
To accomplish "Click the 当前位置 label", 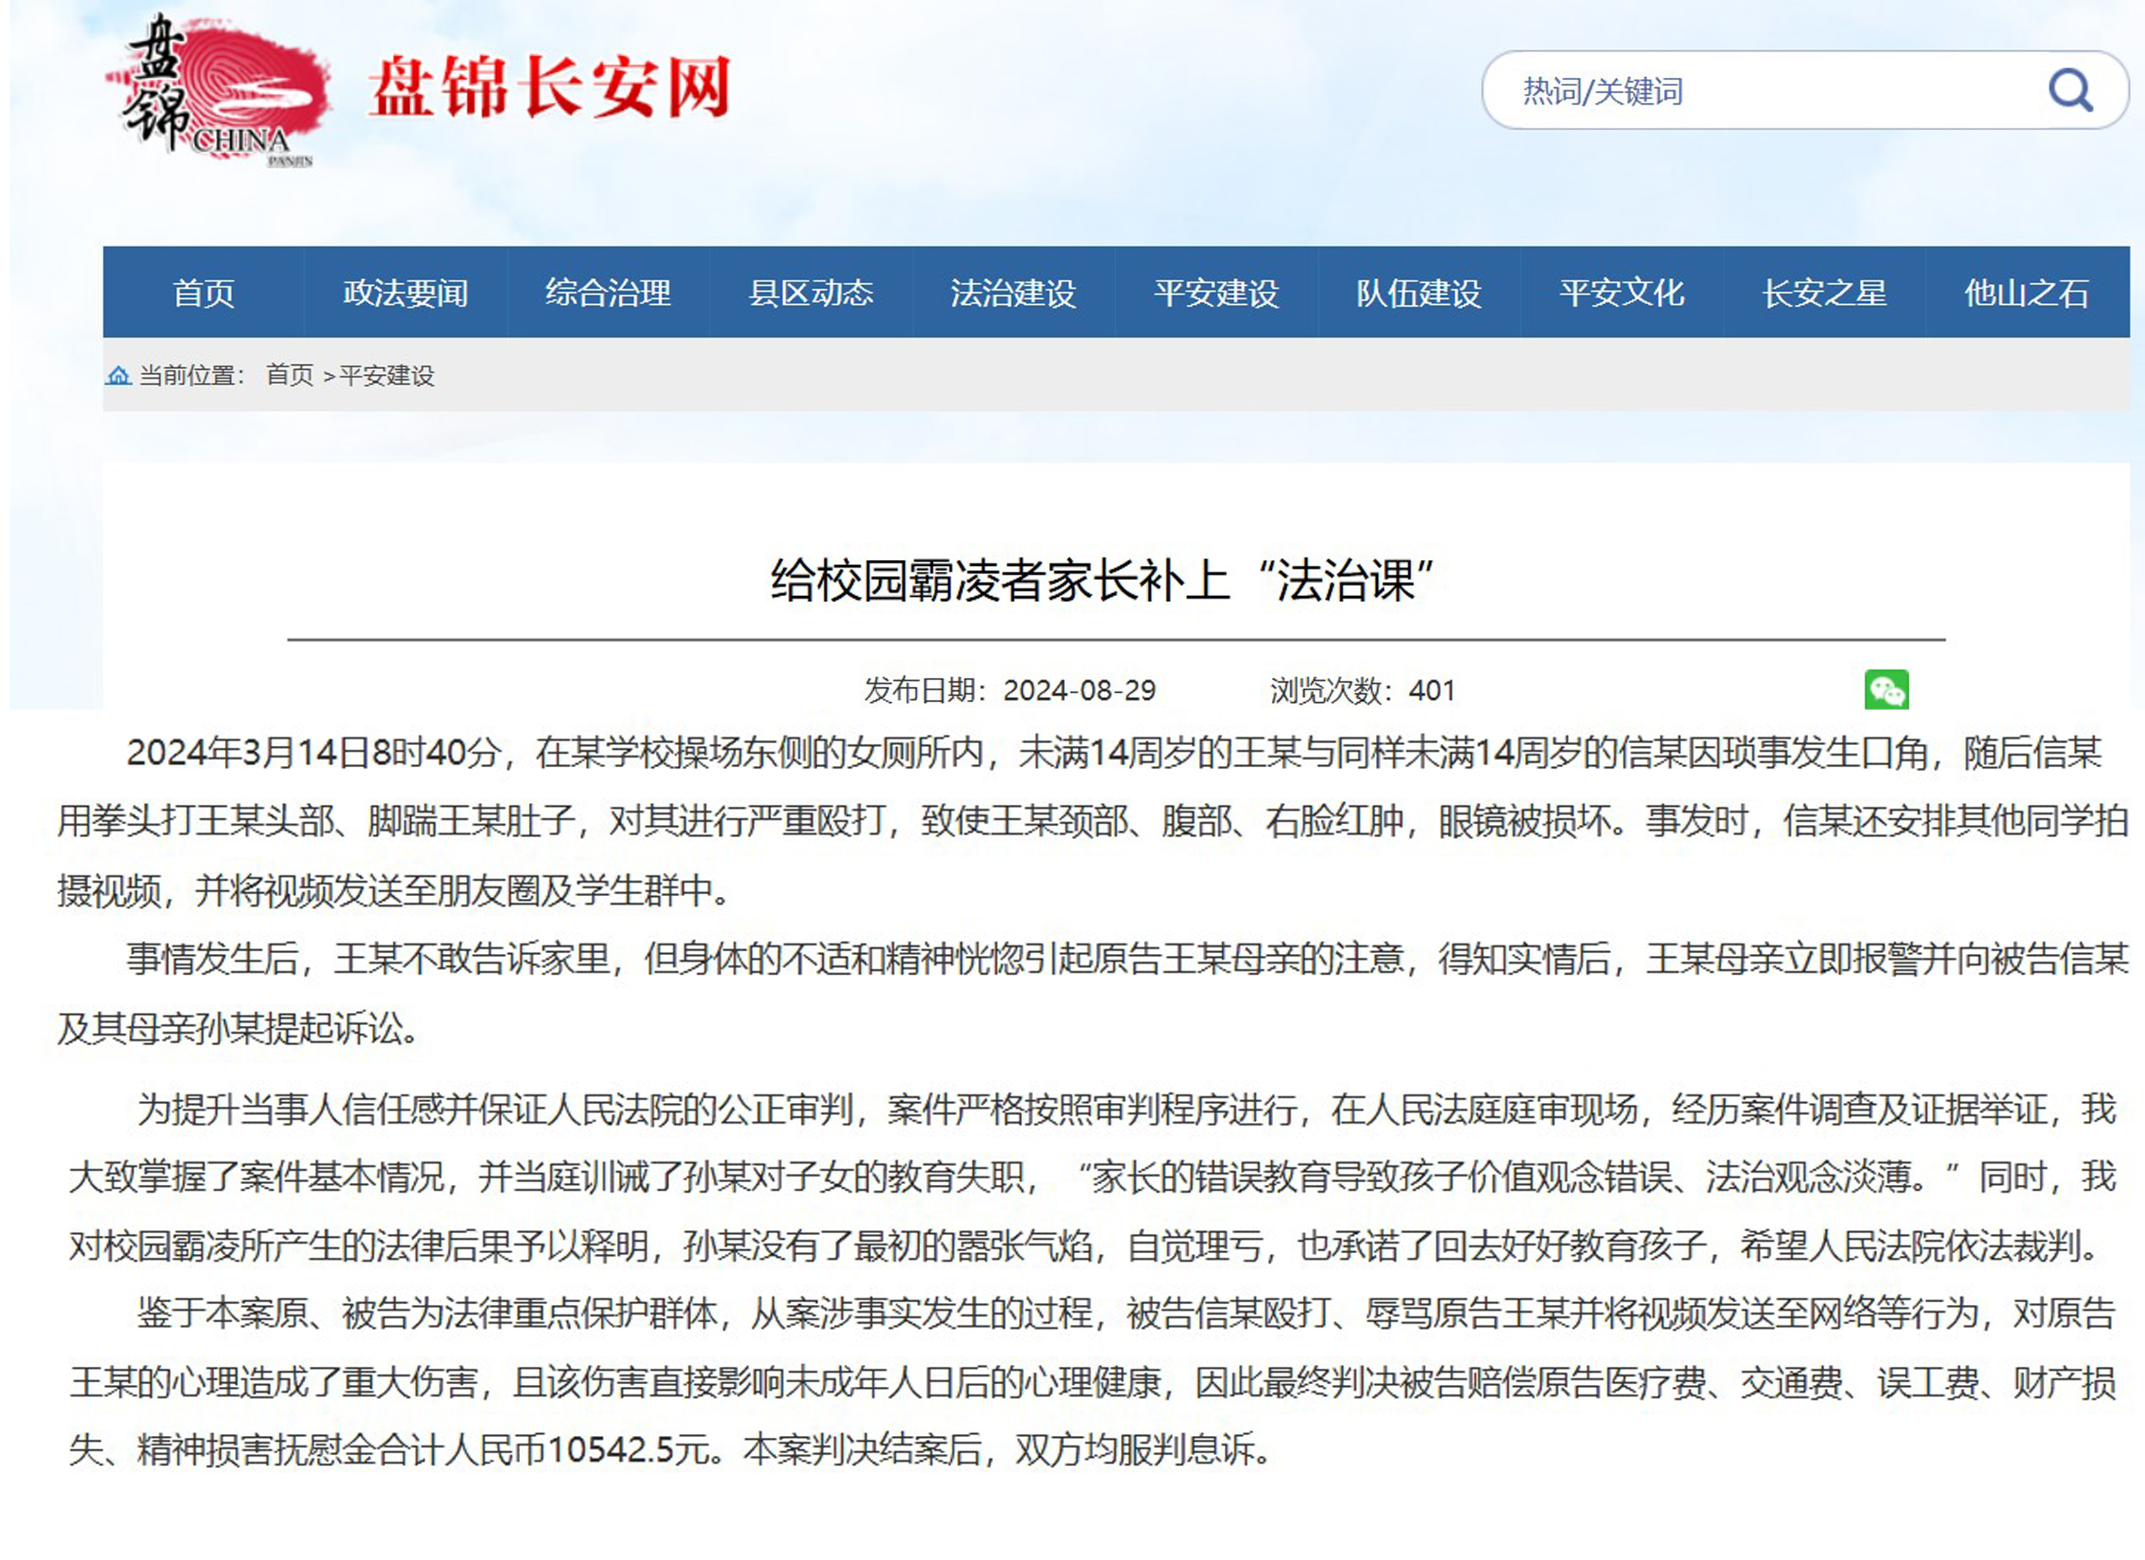I will (192, 376).
